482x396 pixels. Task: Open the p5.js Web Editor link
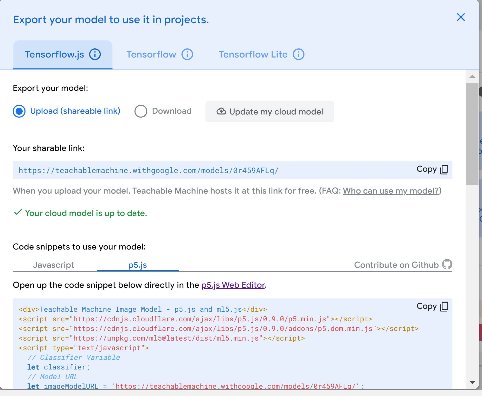click(233, 285)
